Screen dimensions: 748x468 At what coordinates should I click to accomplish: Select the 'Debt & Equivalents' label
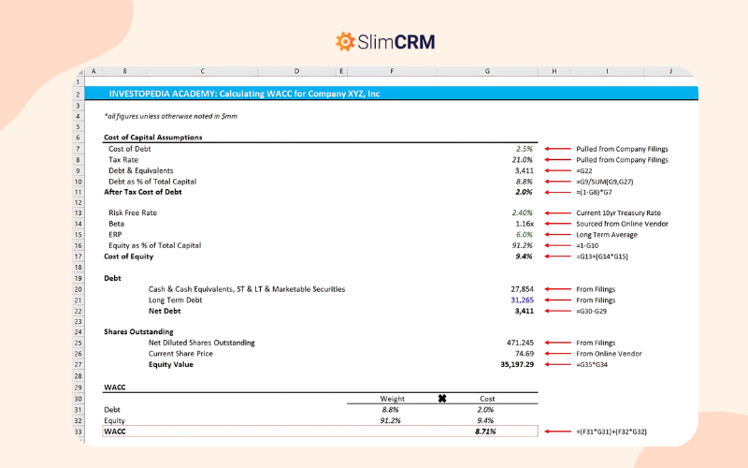141,170
